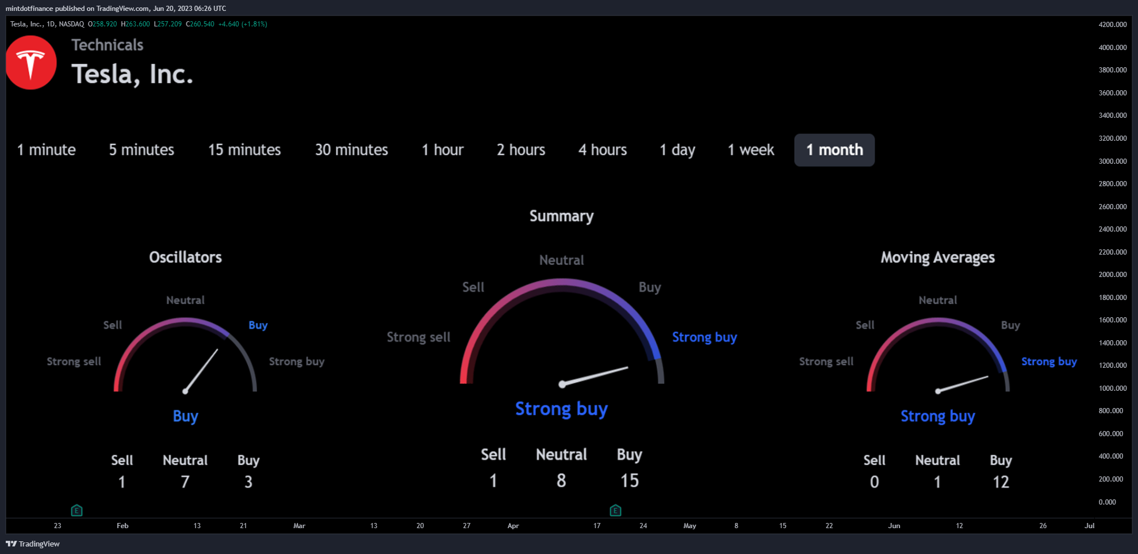Click the highlighted Buy label on Oscillators gauge

(258, 325)
